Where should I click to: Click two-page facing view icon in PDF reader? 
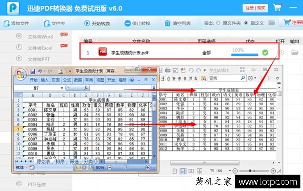pyautogui.click(x=191, y=171)
